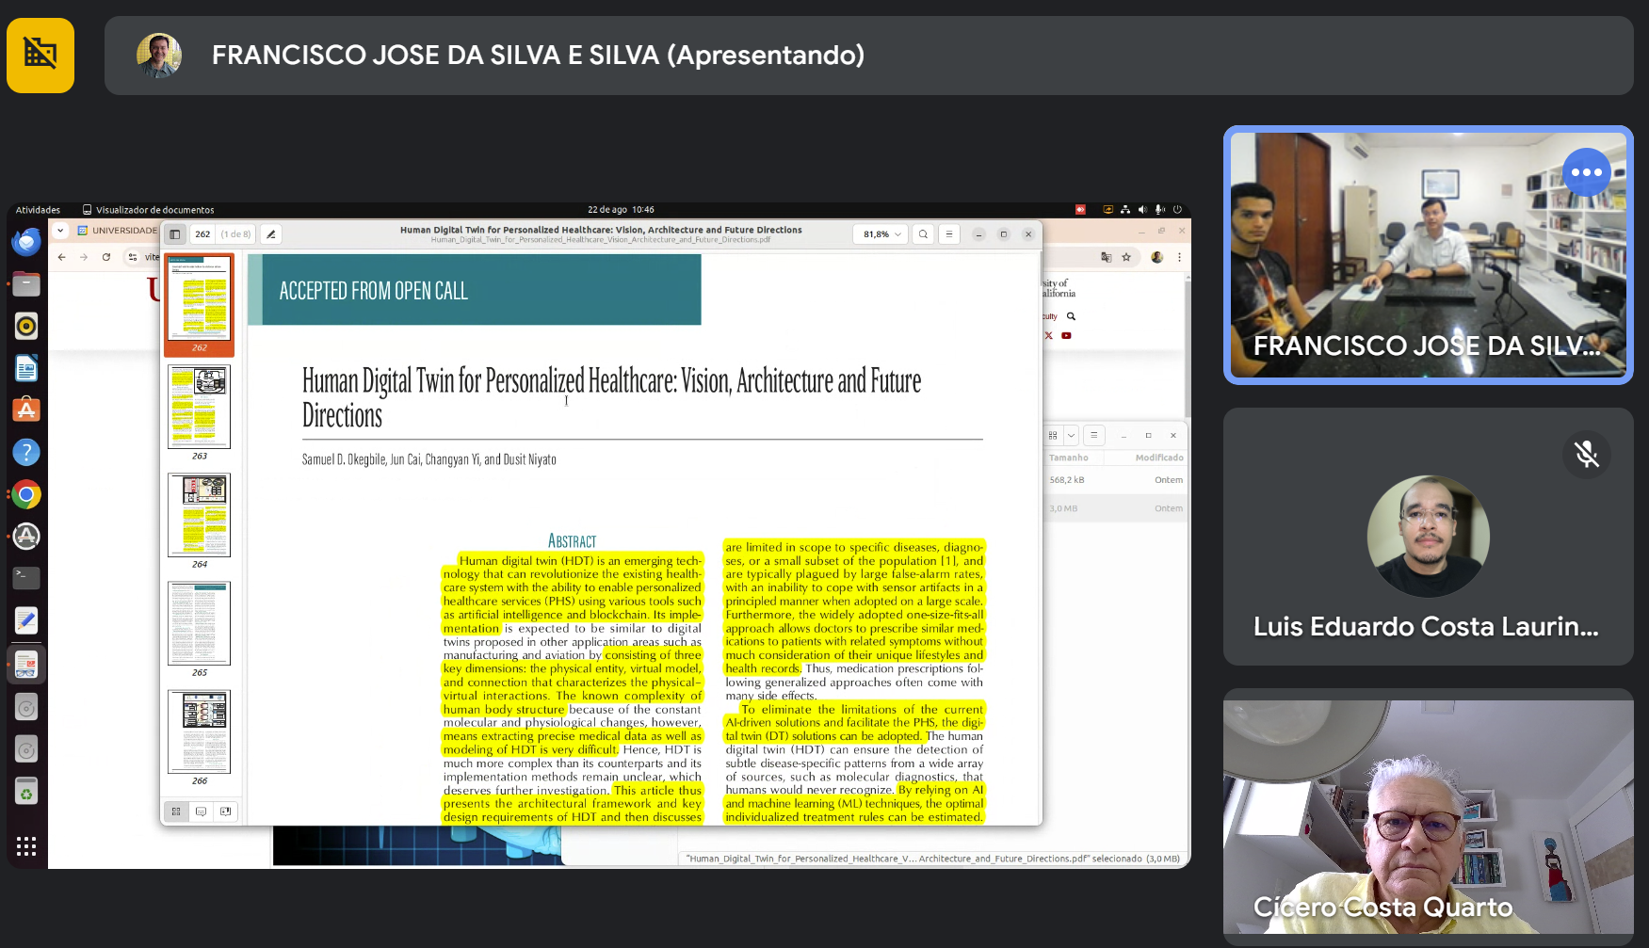Screen dimensions: 1649x948
Task: Open Software Updater from the dock
Action: [x=26, y=536]
